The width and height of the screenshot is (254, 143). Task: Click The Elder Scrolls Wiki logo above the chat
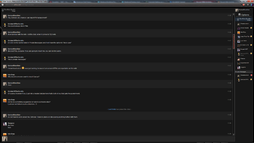tap(9, 10)
